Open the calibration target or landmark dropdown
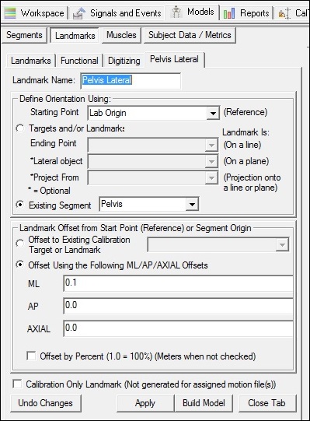 coord(218,244)
